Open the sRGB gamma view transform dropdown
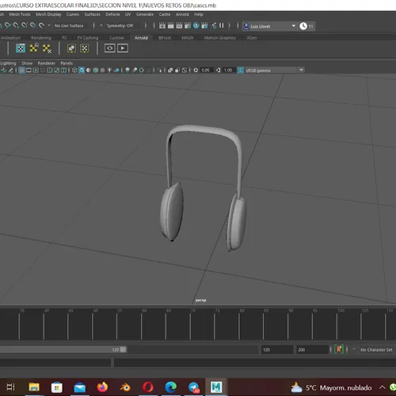Image resolution: width=396 pixels, height=396 pixels. (x=275, y=70)
